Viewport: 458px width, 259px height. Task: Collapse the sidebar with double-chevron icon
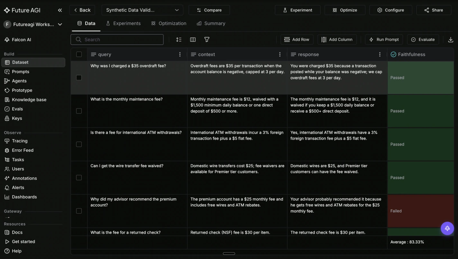[60, 10]
